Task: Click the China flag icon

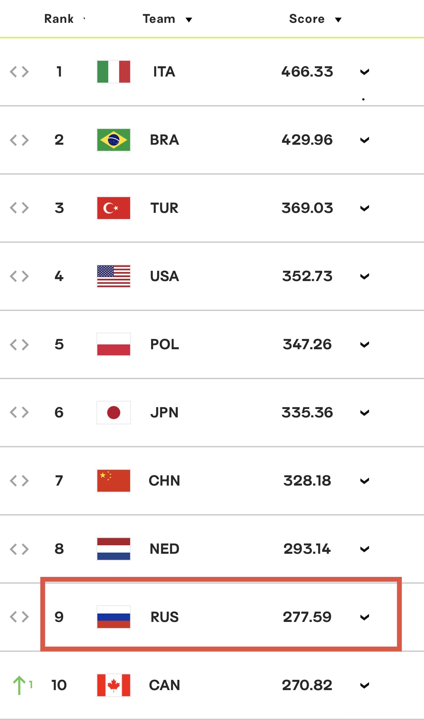Action: (114, 481)
